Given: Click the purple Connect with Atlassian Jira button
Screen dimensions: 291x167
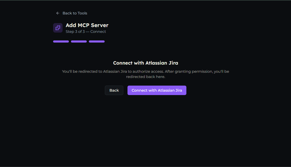Looking at the screenshot, I should point(157,90).
